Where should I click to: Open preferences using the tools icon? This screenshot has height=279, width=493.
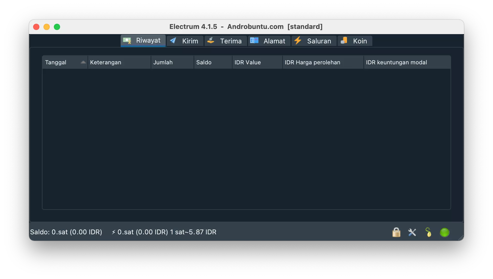tap(412, 232)
